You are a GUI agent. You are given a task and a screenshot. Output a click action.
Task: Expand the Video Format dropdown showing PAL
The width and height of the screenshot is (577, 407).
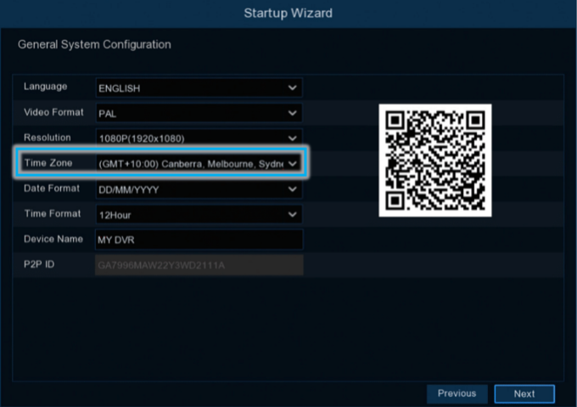pyautogui.click(x=198, y=113)
